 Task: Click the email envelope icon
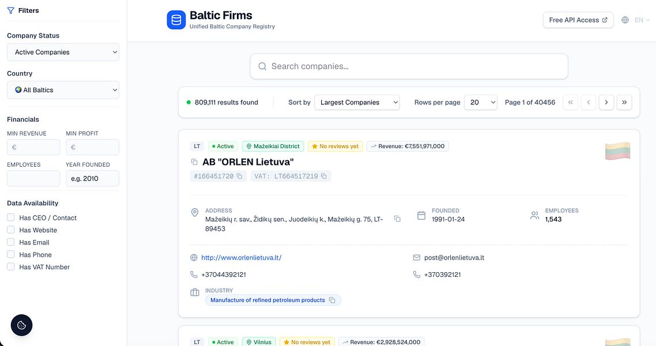417,258
